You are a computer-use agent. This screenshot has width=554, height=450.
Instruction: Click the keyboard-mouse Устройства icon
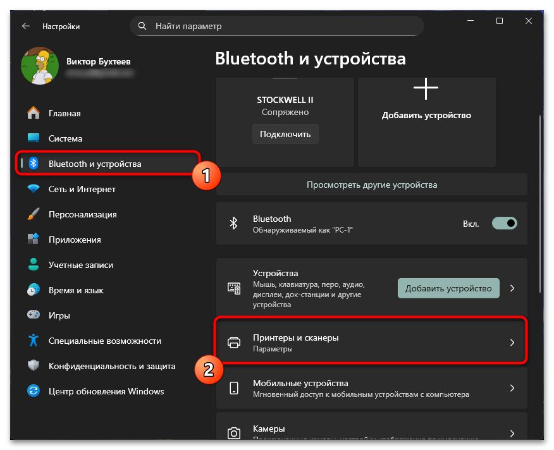click(234, 288)
